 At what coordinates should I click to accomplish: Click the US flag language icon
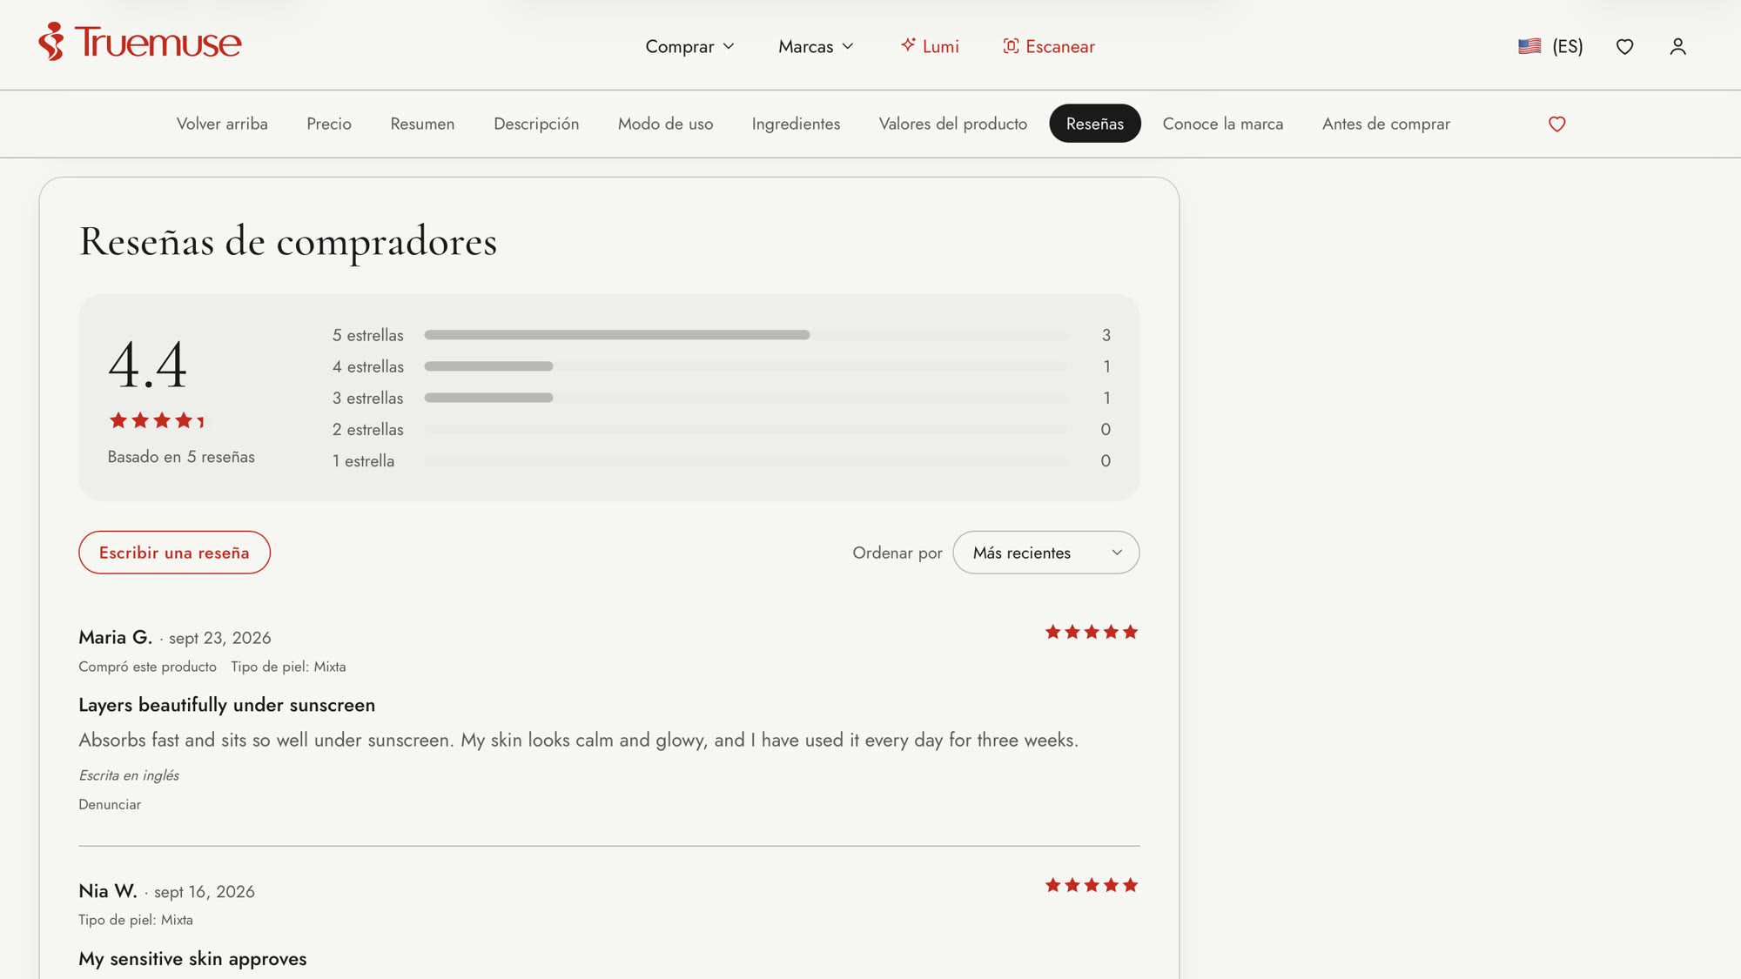point(1529,46)
